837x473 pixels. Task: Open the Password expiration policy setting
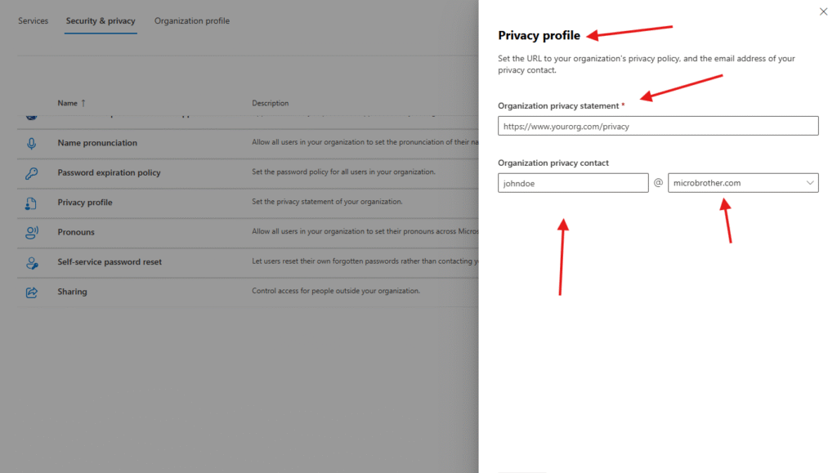tap(109, 173)
